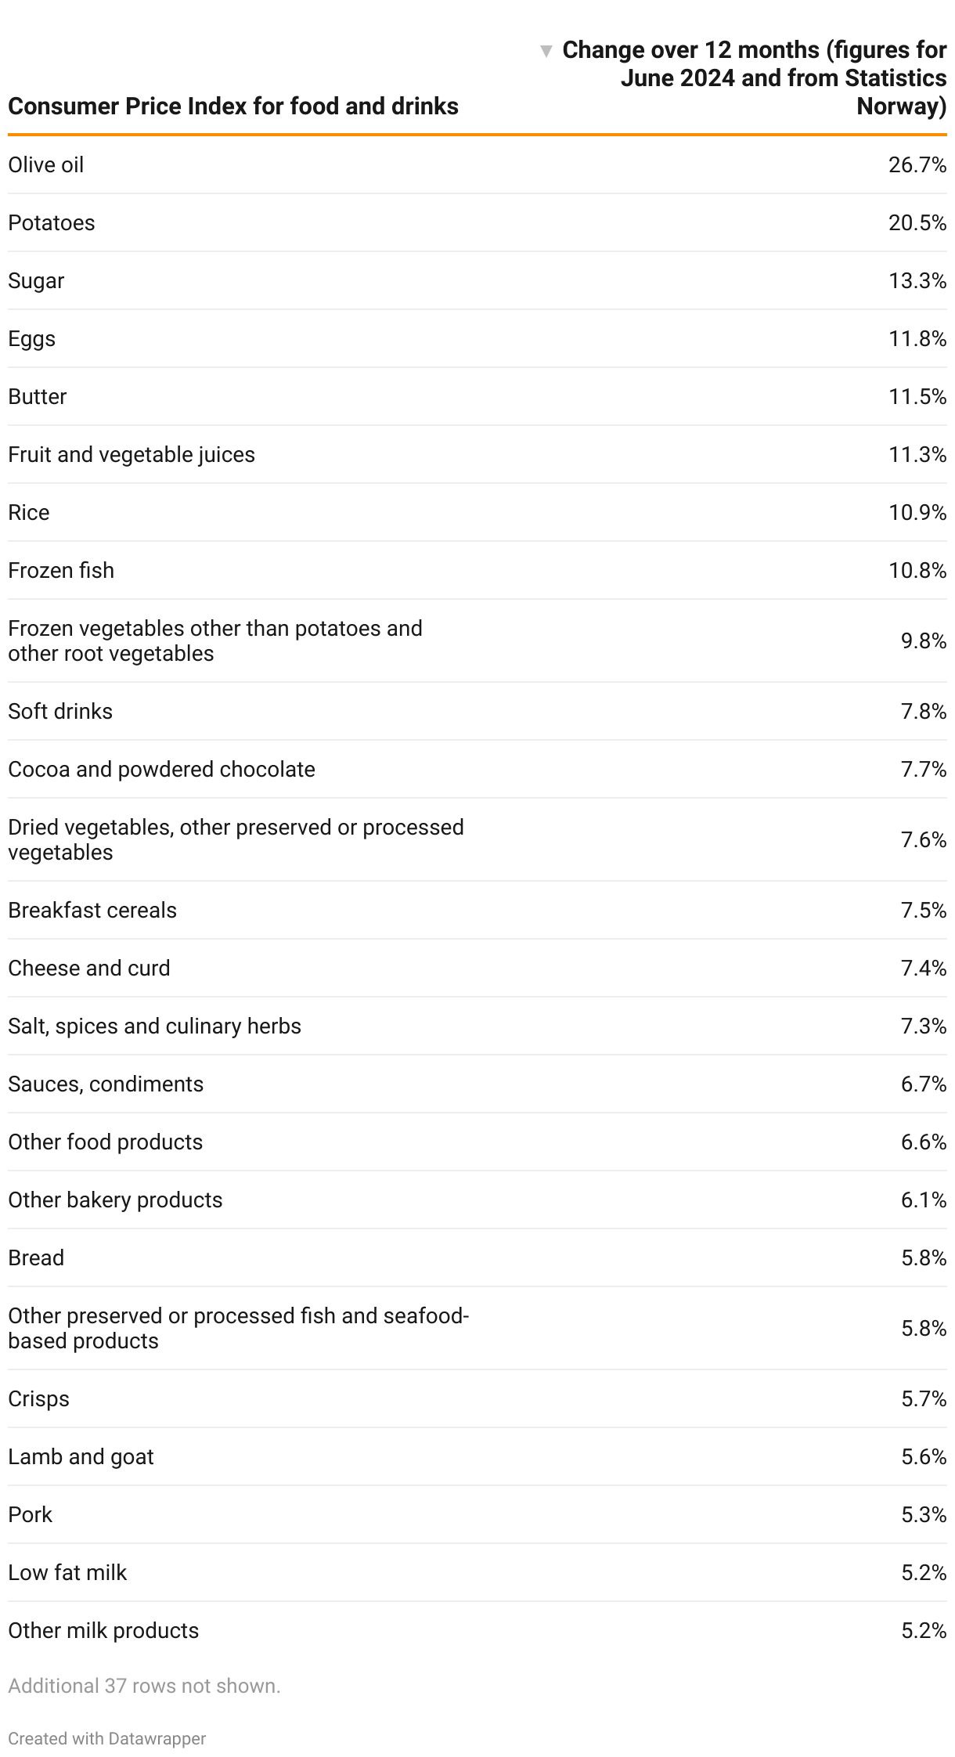Sort by the Change over 12 months header

click(754, 78)
